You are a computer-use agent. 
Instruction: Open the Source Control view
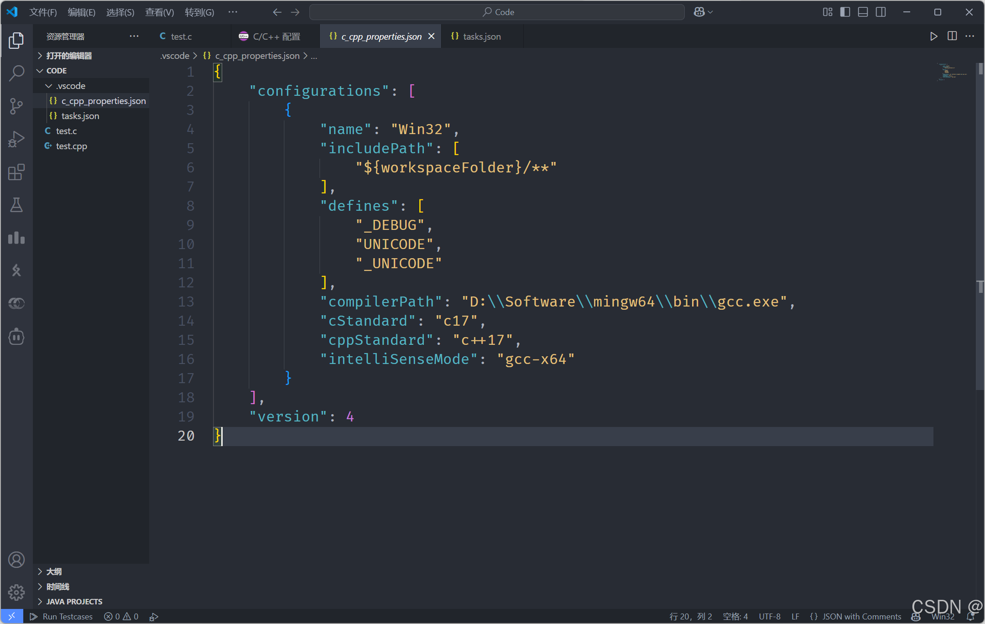tap(16, 106)
